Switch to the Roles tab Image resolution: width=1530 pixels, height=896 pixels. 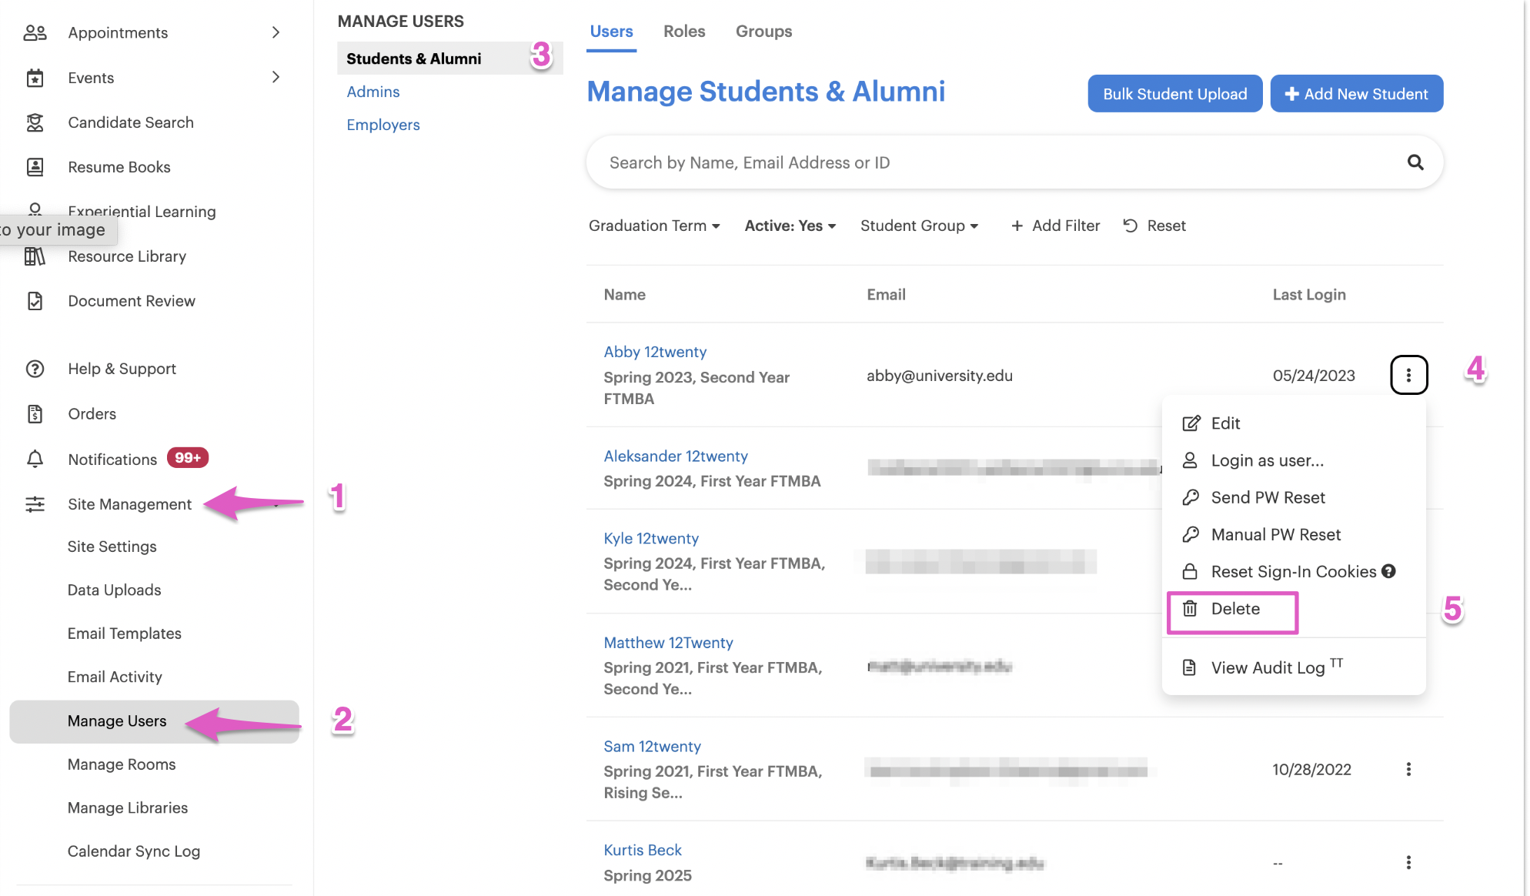pyautogui.click(x=684, y=32)
